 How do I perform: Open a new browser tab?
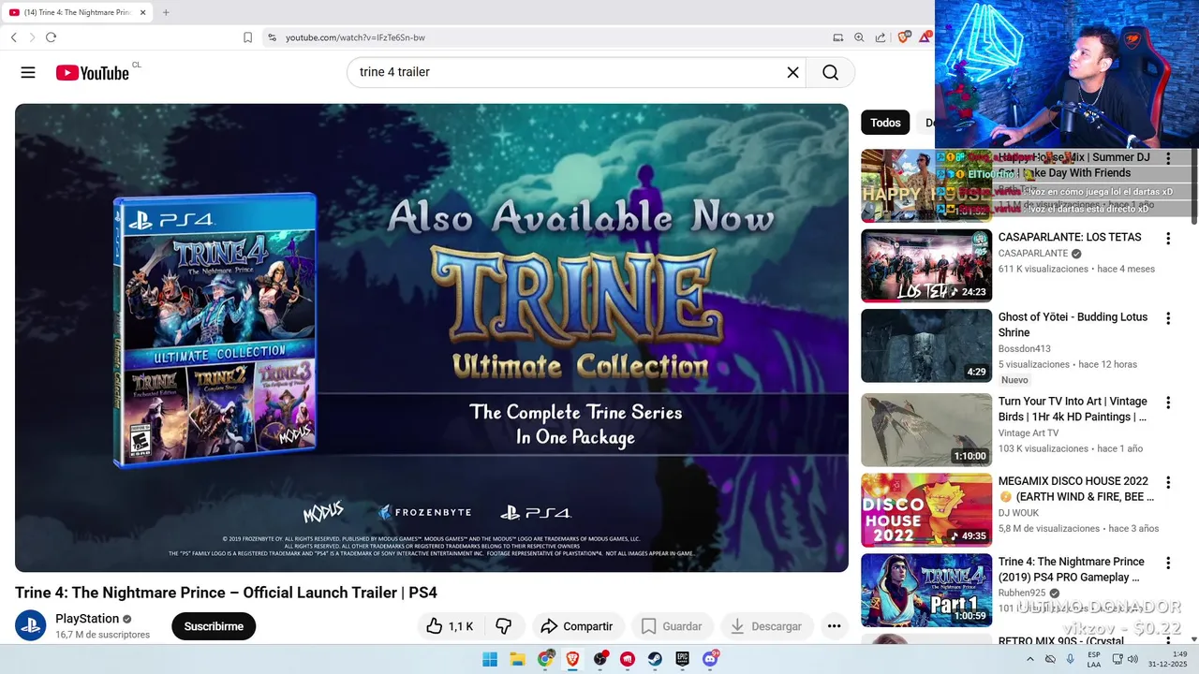coord(166,12)
